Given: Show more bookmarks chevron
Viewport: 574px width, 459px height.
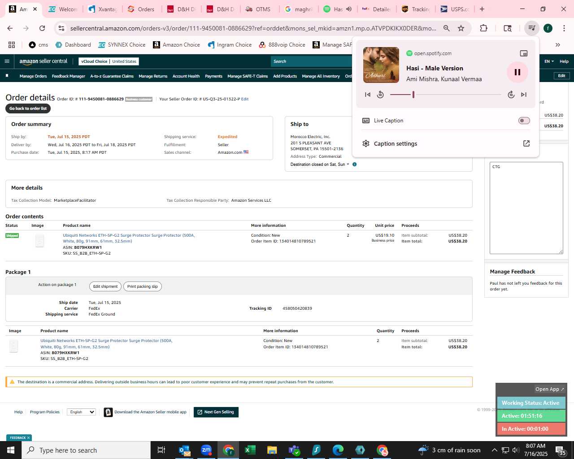Looking at the screenshot, I should pos(558,45).
